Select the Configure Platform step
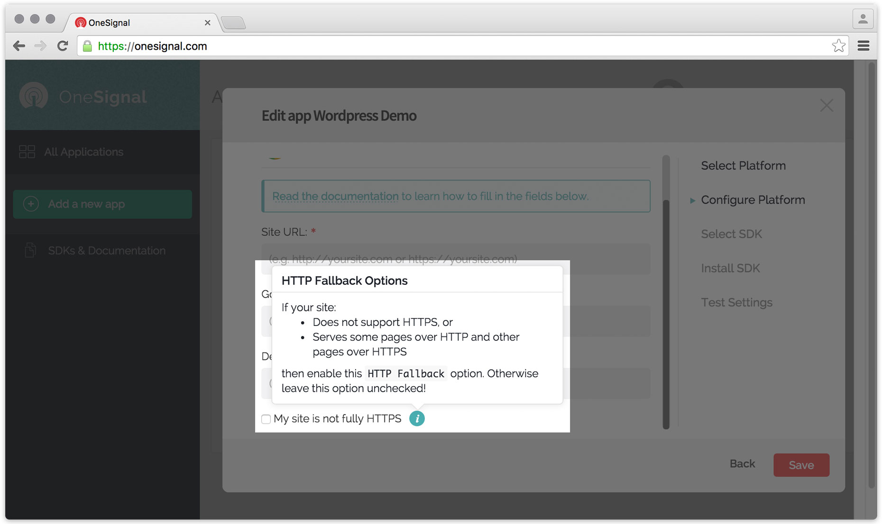 coord(753,200)
